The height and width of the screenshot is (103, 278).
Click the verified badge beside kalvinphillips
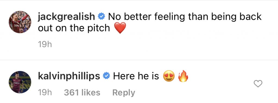click(106, 76)
